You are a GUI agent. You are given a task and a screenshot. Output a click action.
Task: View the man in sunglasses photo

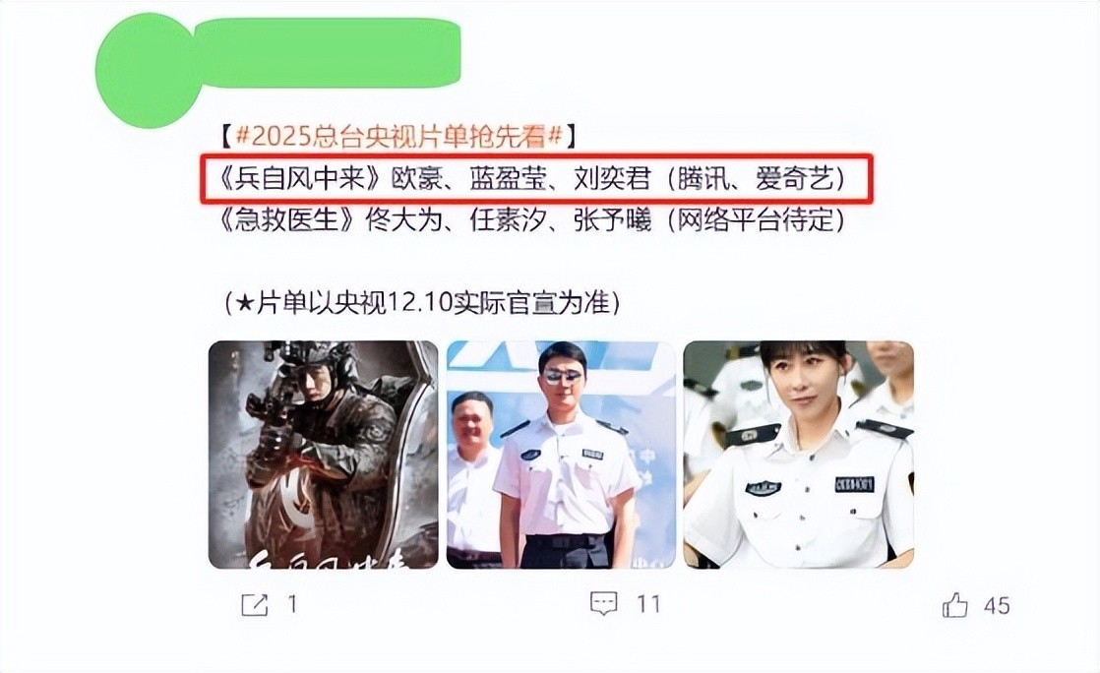(x=561, y=454)
